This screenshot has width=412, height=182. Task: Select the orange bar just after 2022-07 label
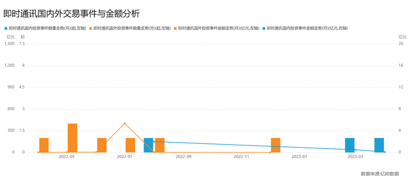pyautogui.click(x=130, y=145)
